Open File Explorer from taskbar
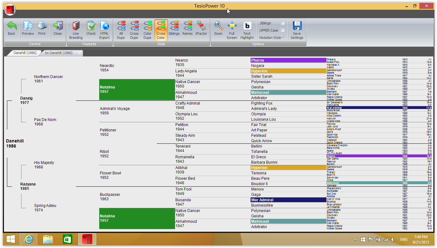 click(48, 239)
